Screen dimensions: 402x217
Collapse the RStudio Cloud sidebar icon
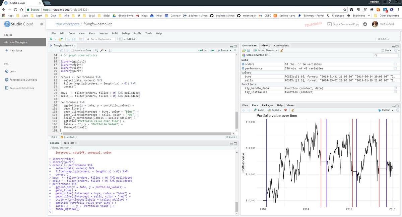click(x=42, y=24)
